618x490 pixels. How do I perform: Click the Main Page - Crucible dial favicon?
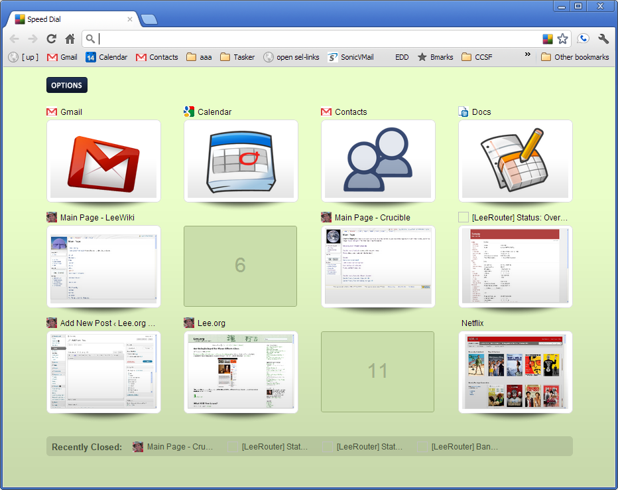pos(326,217)
